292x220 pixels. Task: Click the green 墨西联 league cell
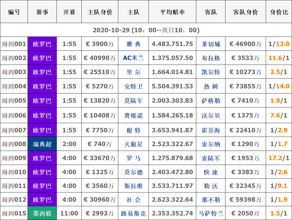[42, 213]
